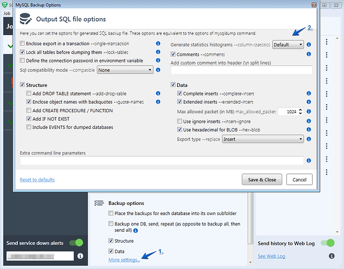This screenshot has width=344, height=269.
Task: Enable Include EVENTS for dumped databases
Action: [x=29, y=127]
